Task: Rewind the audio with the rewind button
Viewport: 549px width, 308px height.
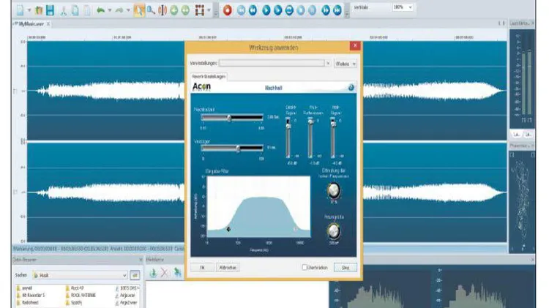Action: click(253, 10)
